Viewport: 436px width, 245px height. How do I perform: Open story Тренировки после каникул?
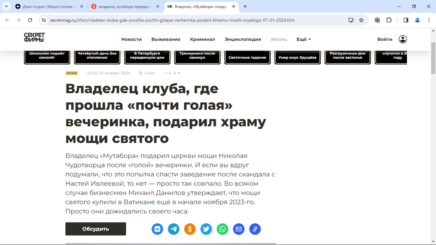point(197,57)
